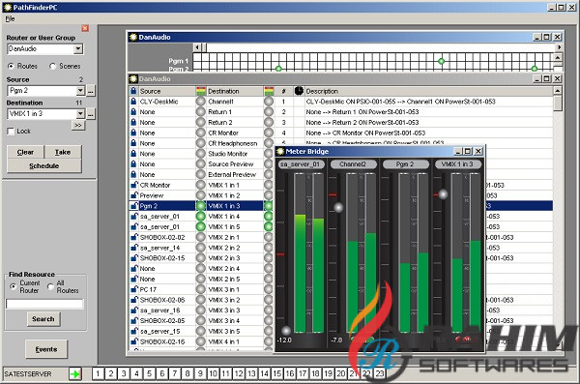Click the Take button
The image size is (580, 384).
click(63, 152)
